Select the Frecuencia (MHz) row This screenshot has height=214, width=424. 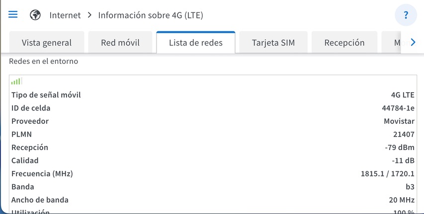(x=213, y=174)
